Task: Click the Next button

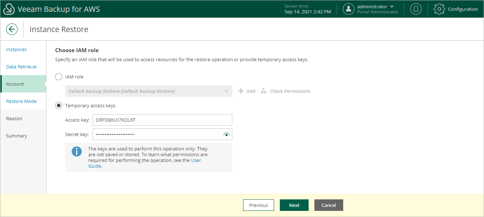Action: tap(294, 205)
